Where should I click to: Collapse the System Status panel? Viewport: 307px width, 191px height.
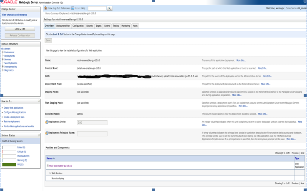[39, 135]
